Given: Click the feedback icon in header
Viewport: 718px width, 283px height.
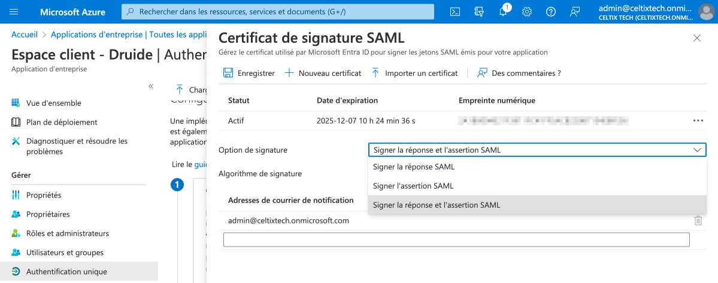Looking at the screenshot, I should click(x=575, y=12).
